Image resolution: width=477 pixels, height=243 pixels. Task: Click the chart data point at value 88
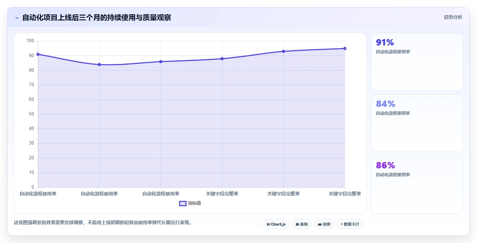pos(222,59)
